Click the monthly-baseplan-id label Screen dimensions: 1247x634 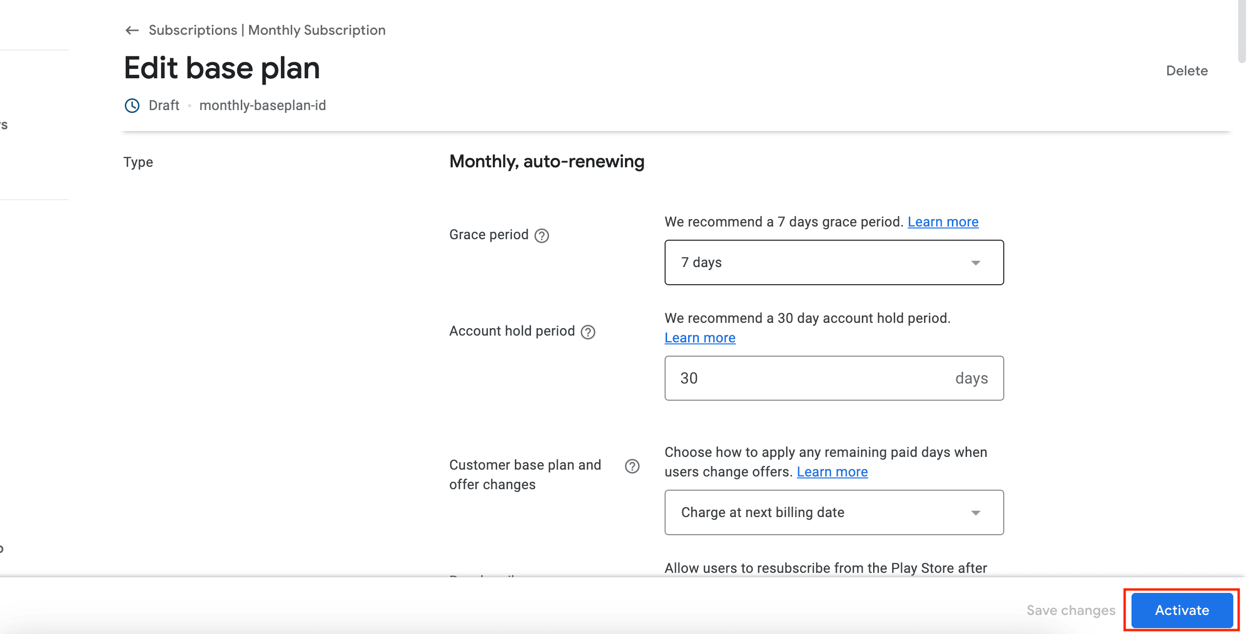coord(262,106)
